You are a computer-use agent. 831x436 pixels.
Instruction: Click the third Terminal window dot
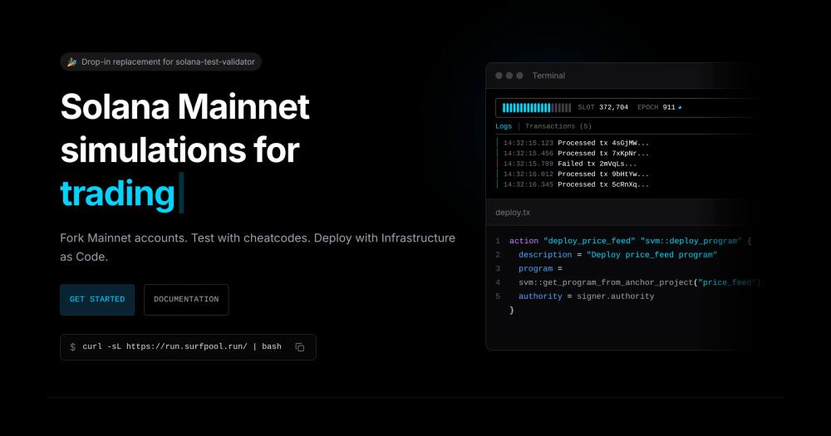520,76
